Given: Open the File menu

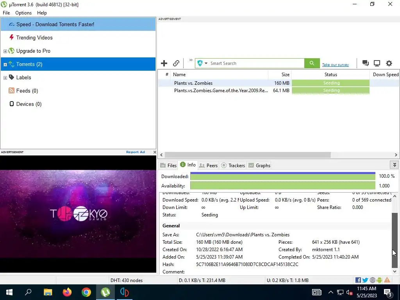Looking at the screenshot, I should click(x=6, y=13).
